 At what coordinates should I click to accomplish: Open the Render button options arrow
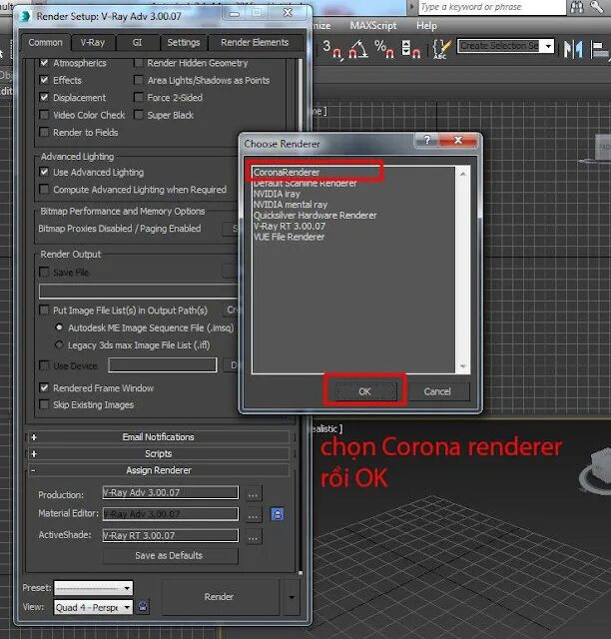tap(292, 597)
